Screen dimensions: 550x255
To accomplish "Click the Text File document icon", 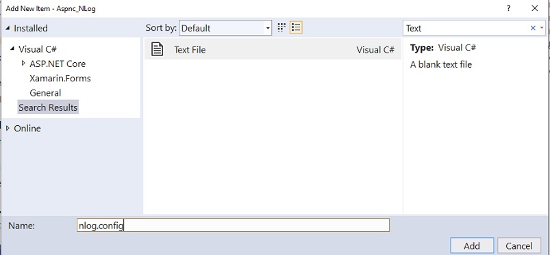I will [x=157, y=49].
